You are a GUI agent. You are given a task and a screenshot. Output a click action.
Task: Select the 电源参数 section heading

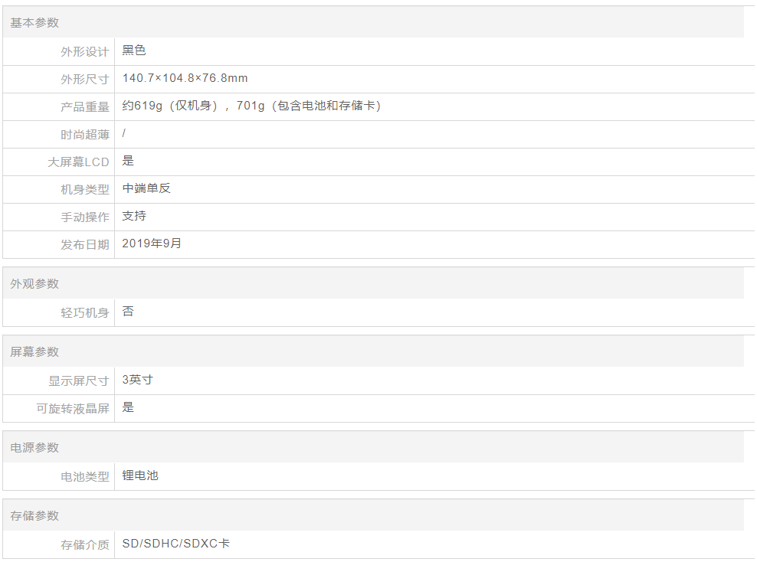point(34,448)
